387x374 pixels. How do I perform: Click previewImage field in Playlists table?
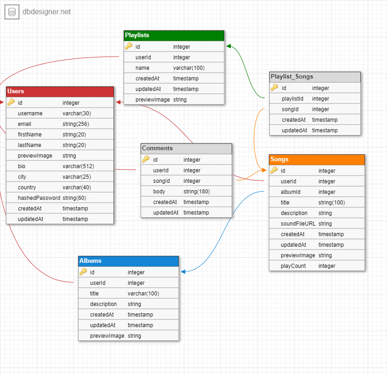(x=153, y=100)
